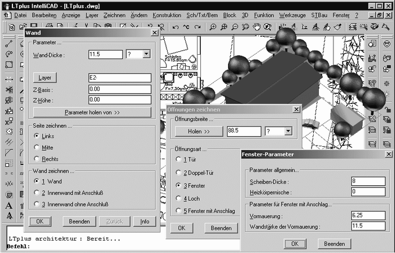The height and width of the screenshot is (253, 395).
Task: Click Info button in Wand dialog
Action: coord(144,221)
